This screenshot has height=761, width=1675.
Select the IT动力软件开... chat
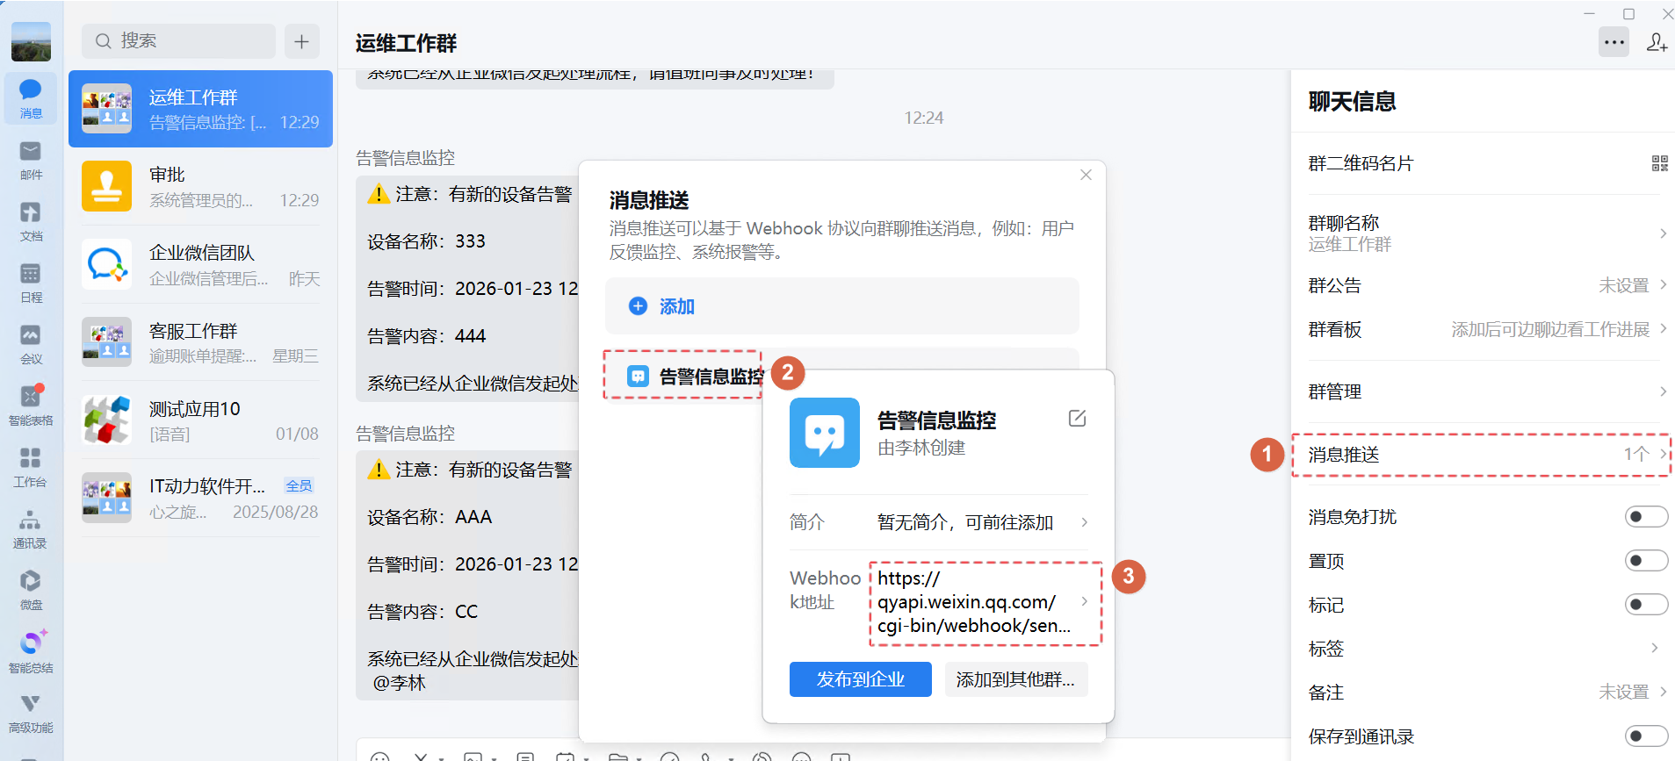(200, 499)
